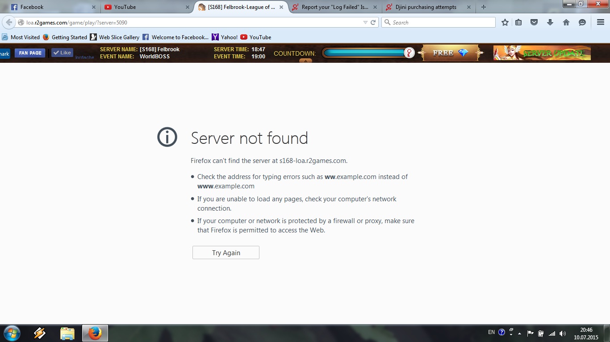The height and width of the screenshot is (342, 610).
Task: Expand the arrow below the COUNTDOWN label
Action: point(305,61)
